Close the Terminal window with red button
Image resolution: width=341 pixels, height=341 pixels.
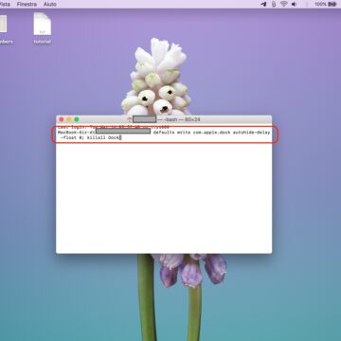[x=62, y=119]
